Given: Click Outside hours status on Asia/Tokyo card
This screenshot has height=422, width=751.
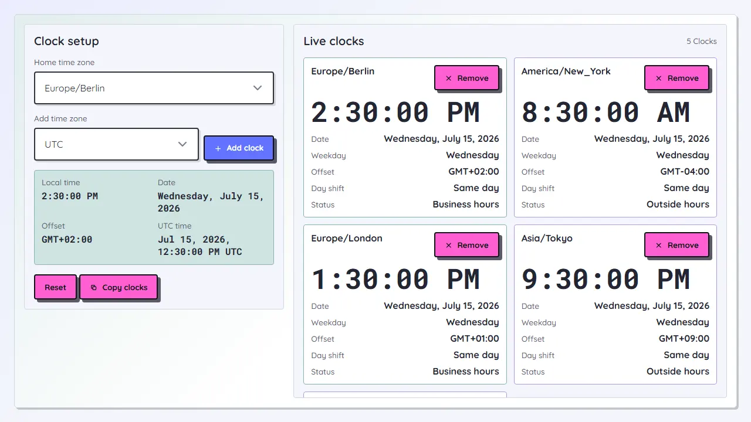Looking at the screenshot, I should (678, 372).
